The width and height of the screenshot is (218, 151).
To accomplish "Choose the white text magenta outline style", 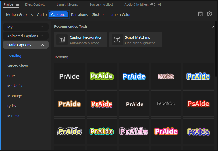I will point(166,131).
